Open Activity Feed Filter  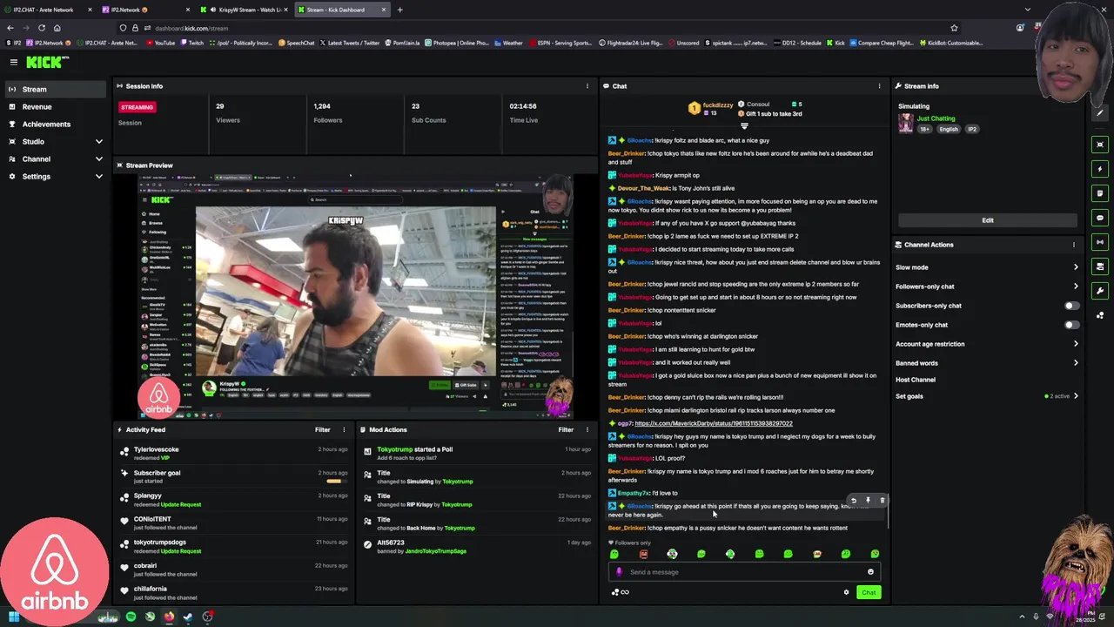[323, 429]
